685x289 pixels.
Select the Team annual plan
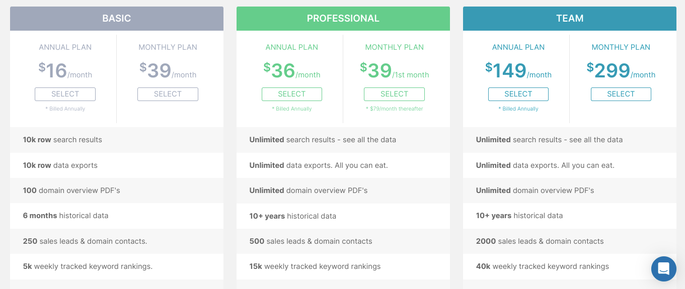click(x=518, y=94)
